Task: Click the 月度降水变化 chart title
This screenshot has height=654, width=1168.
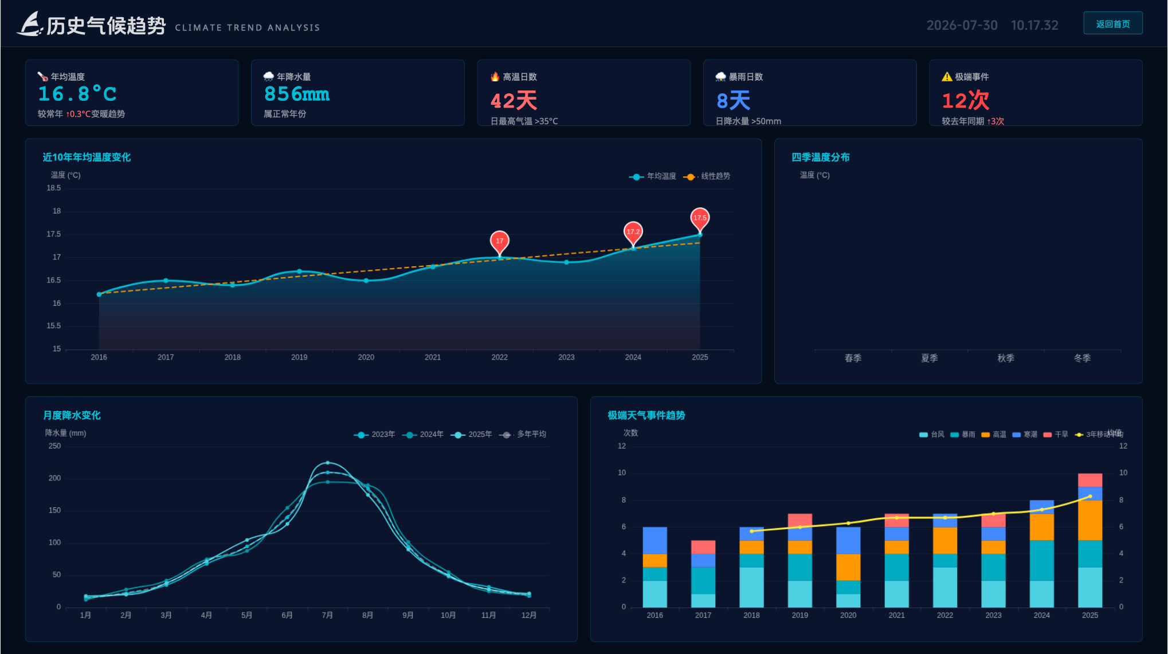Action: click(72, 416)
